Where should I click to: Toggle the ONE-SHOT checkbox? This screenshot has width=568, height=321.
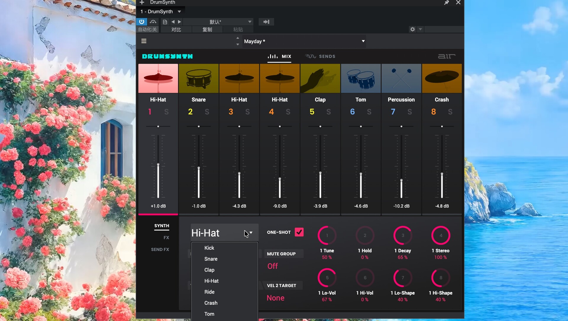[x=299, y=232]
